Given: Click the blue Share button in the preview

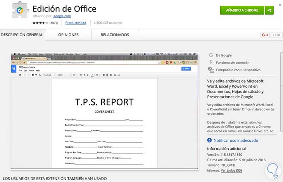Looking at the screenshot, I should tap(186, 68).
